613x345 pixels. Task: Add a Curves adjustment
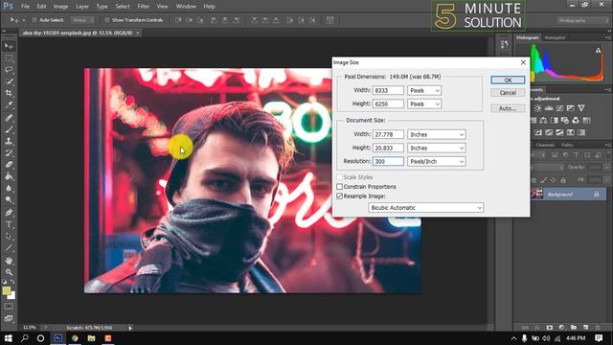(x=559, y=108)
